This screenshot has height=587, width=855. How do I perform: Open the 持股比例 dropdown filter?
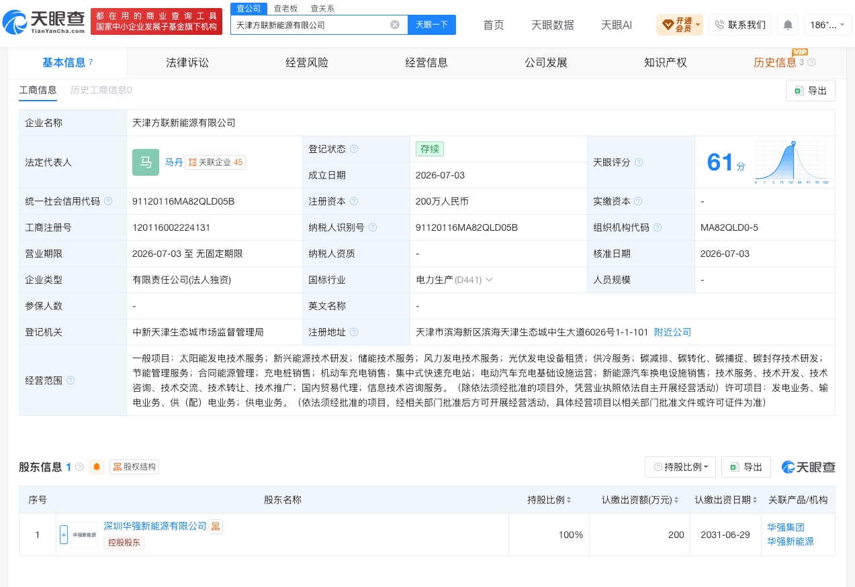click(680, 467)
